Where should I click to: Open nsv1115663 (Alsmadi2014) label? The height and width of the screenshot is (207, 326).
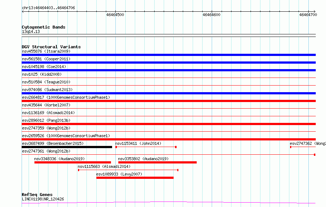click(x=104, y=166)
